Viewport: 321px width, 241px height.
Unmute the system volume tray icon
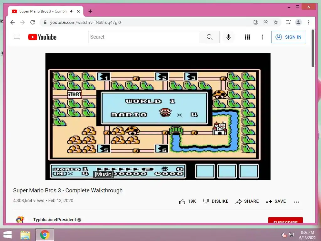(x=283, y=235)
